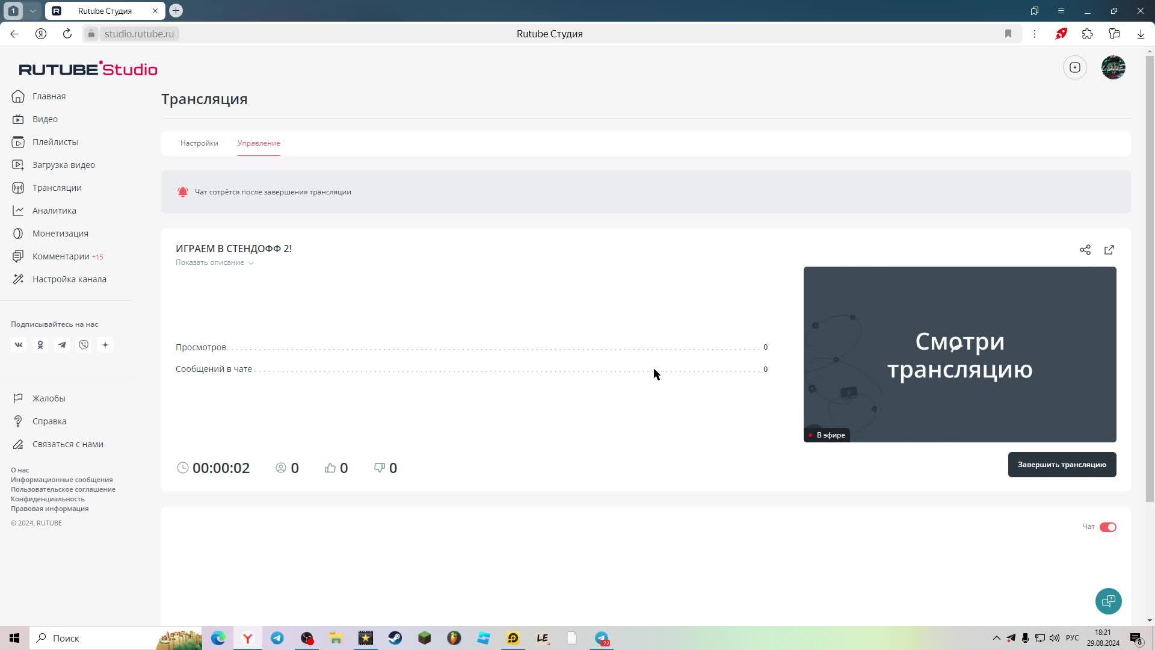Viewport: 1155px width, 650px height.
Task: Click the ИГРАЕМ В СТЕНДОФФ 2! title
Action: [x=233, y=249]
